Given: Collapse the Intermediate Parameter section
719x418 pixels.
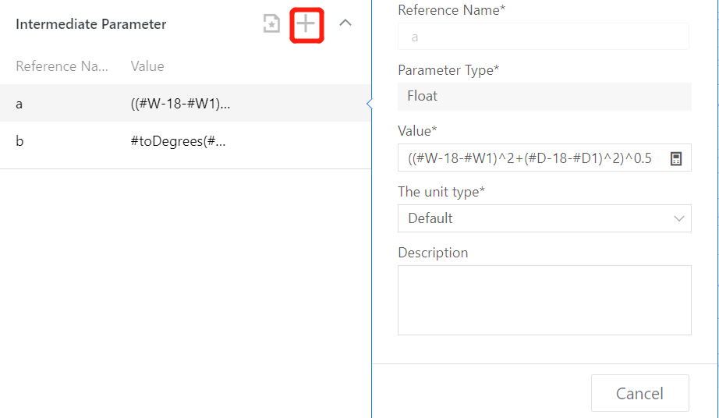Looking at the screenshot, I should coord(345,23).
